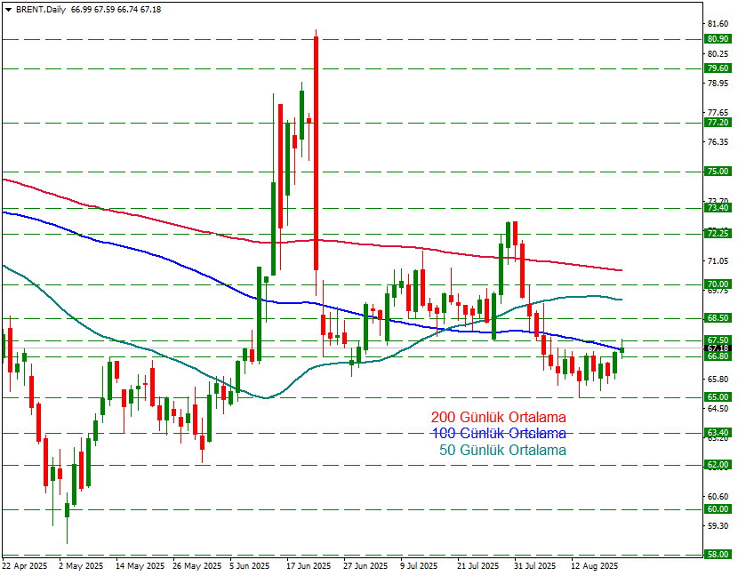
Task: Click the 27 Jun 2025 date label
Action: pyautogui.click(x=366, y=566)
